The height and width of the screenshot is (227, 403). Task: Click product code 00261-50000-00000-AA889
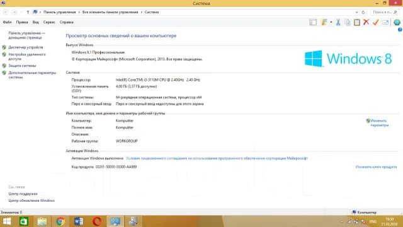click(116, 166)
